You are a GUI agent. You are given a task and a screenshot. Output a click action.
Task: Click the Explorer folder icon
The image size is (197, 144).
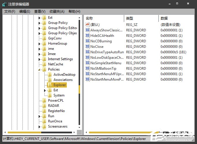50,85
